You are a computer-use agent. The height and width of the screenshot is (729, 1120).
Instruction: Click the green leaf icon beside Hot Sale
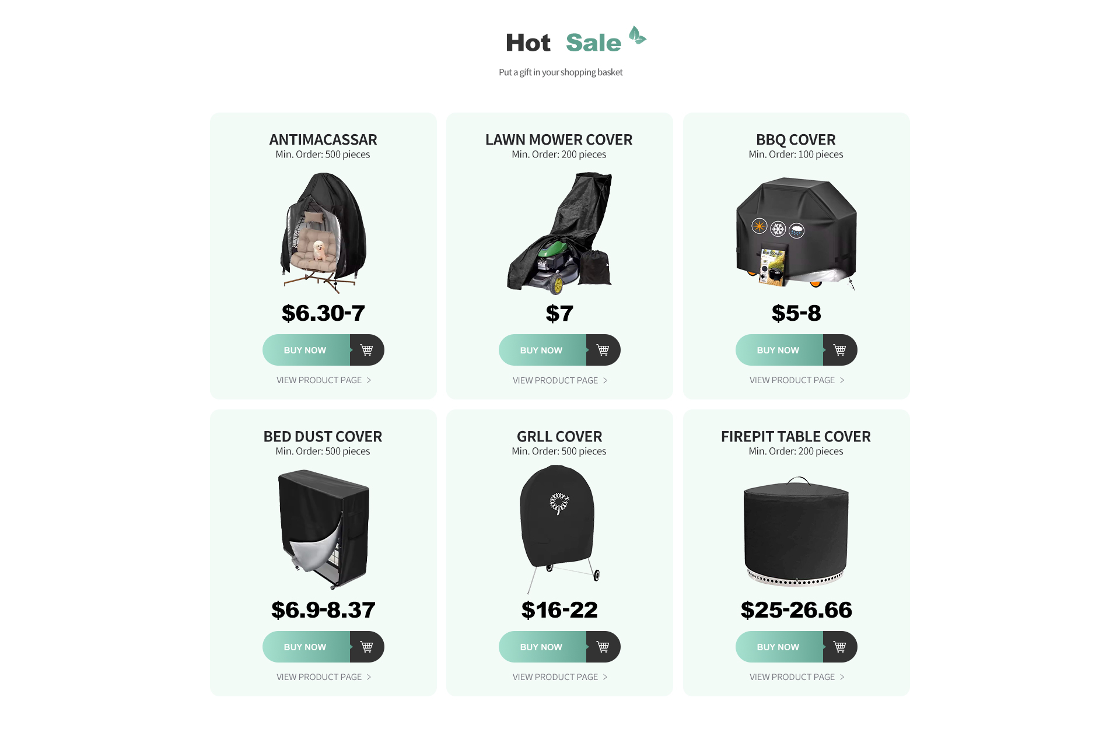pos(637,35)
